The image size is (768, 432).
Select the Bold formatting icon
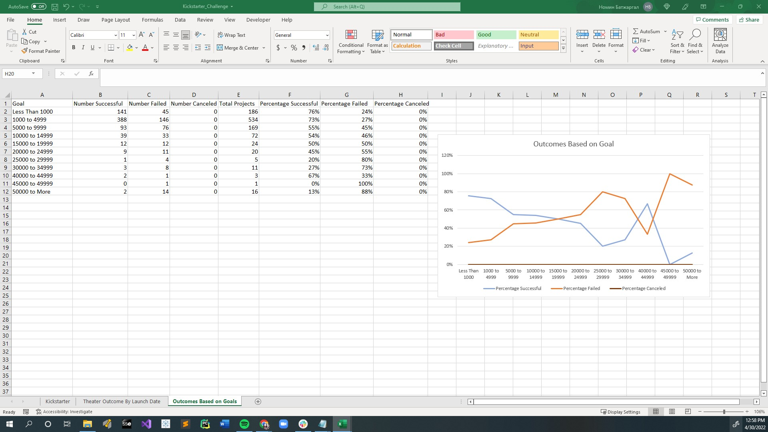(x=74, y=48)
